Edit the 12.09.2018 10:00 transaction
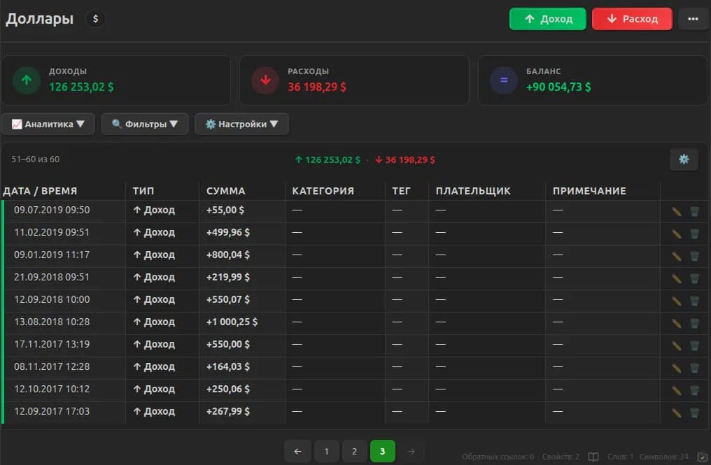The width and height of the screenshot is (711, 465). 676,301
